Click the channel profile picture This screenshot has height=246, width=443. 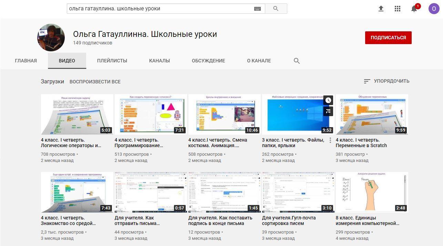[x=51, y=38]
